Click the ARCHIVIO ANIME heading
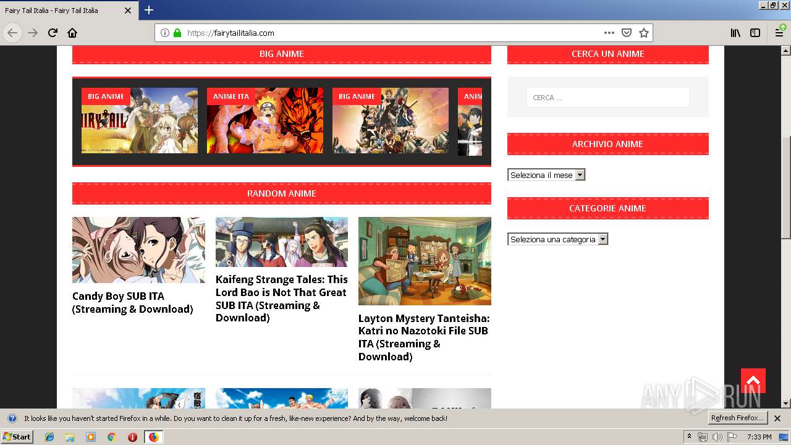Image resolution: width=791 pixels, height=445 pixels. coord(608,144)
